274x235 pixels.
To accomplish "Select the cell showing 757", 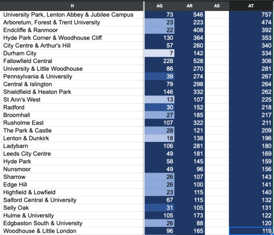I will pos(251,15).
